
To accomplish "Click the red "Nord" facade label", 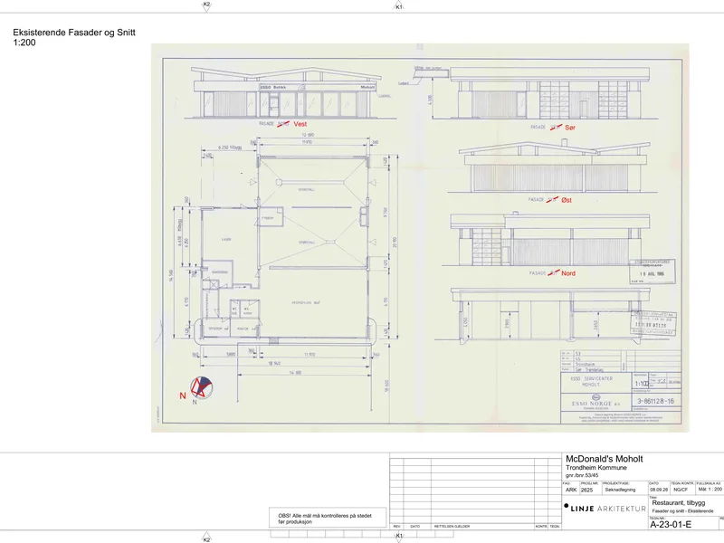I will click(568, 273).
